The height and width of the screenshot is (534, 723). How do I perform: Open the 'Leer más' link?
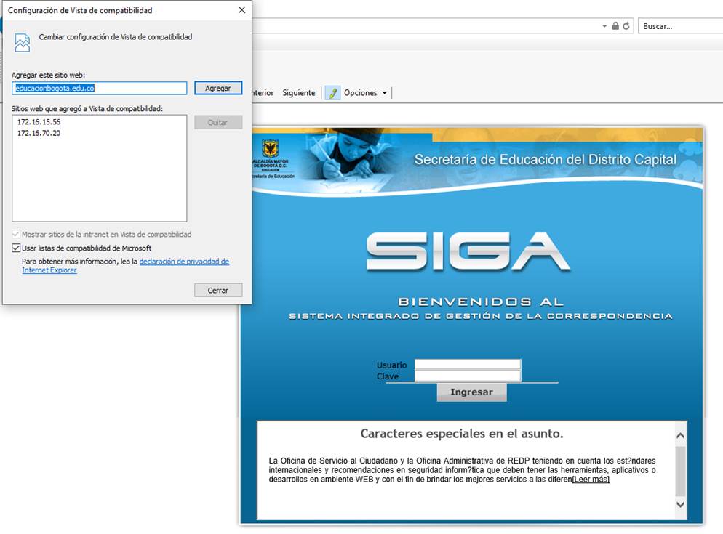591,480
